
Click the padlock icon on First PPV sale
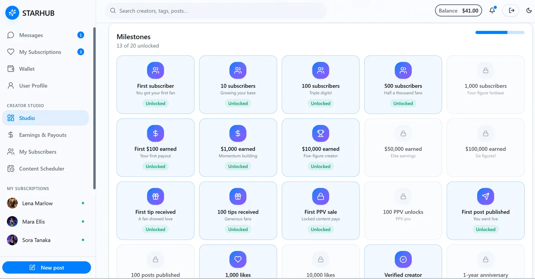(321, 197)
